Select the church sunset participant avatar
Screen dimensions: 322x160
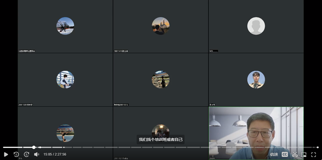click(x=161, y=26)
